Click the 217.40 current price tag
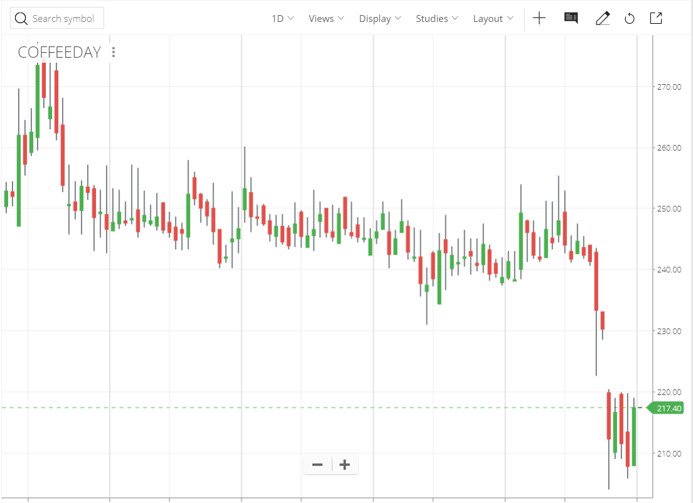This screenshot has height=503, width=693. point(665,408)
